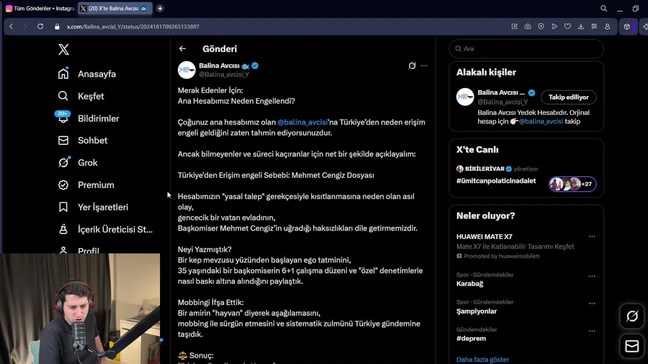The width and height of the screenshot is (648, 364).
Task: Select the X'te Balina Avcısı browser tab
Action: click(x=114, y=9)
